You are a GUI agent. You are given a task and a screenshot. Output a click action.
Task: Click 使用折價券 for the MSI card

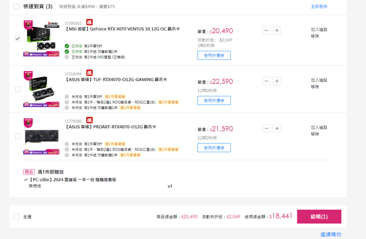[x=214, y=55]
